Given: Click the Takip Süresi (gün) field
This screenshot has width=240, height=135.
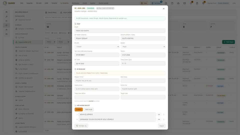Looking at the screenshot, I should [143, 63].
